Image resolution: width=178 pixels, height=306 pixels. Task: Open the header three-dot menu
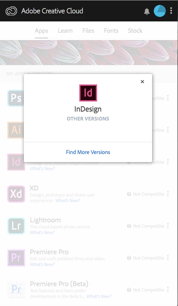pyautogui.click(x=171, y=11)
